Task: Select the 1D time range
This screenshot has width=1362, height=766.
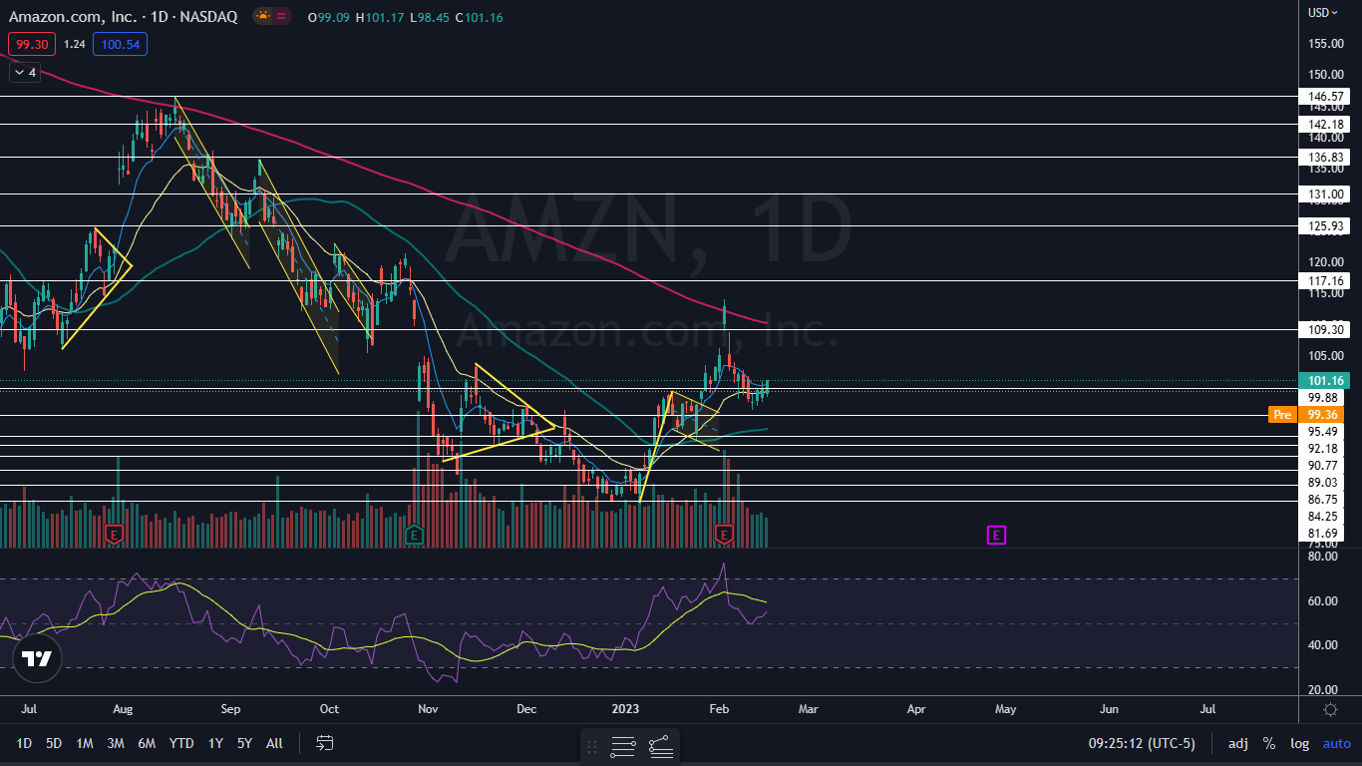Action: click(24, 743)
